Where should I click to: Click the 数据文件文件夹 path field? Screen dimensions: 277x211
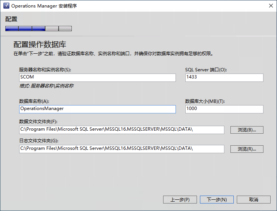point(122,130)
